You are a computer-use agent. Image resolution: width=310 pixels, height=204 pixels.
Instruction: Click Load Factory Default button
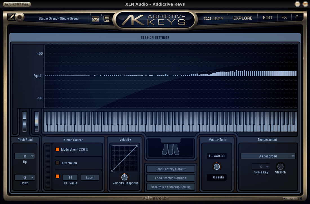[170, 169]
